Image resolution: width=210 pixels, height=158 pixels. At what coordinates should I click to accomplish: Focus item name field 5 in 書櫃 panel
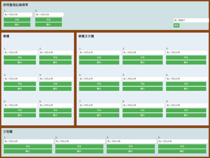click(21, 105)
